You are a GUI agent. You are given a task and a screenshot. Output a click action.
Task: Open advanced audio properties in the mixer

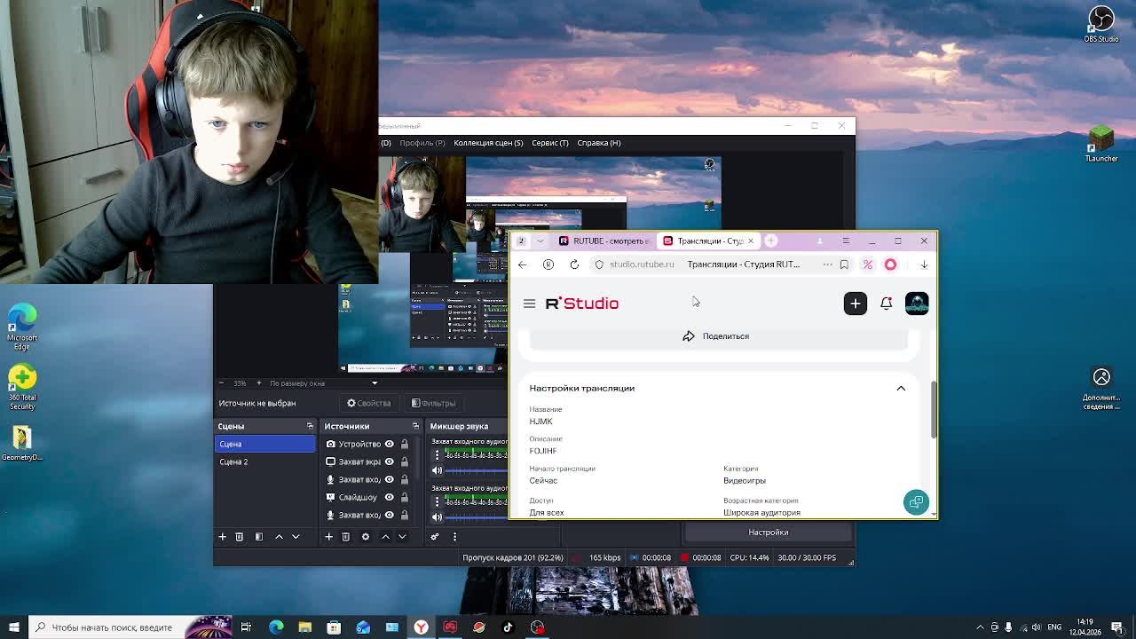coord(435,536)
